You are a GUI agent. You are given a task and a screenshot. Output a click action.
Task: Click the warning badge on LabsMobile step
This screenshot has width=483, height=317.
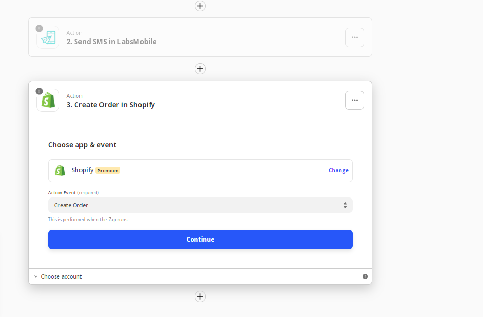(x=39, y=28)
